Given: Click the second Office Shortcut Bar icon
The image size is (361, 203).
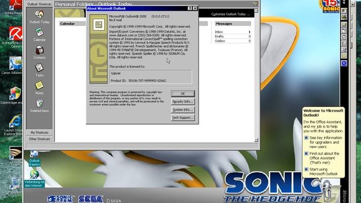Looking at the screenshot, I should (x=344, y=17).
